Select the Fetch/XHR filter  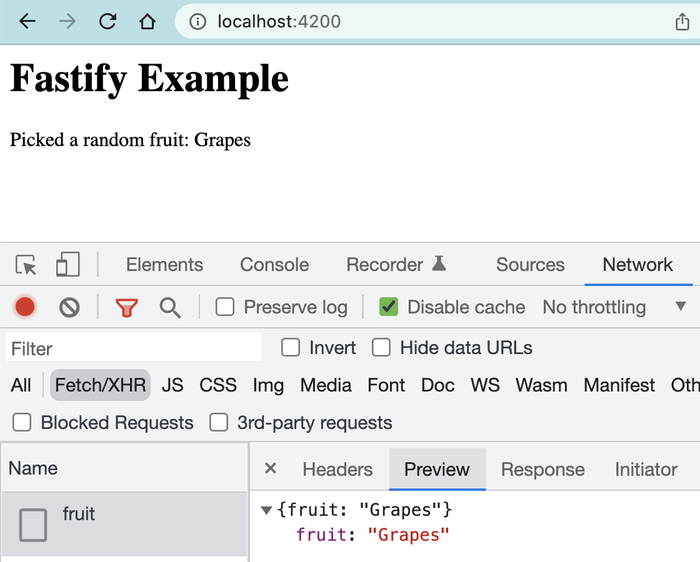[x=101, y=385]
